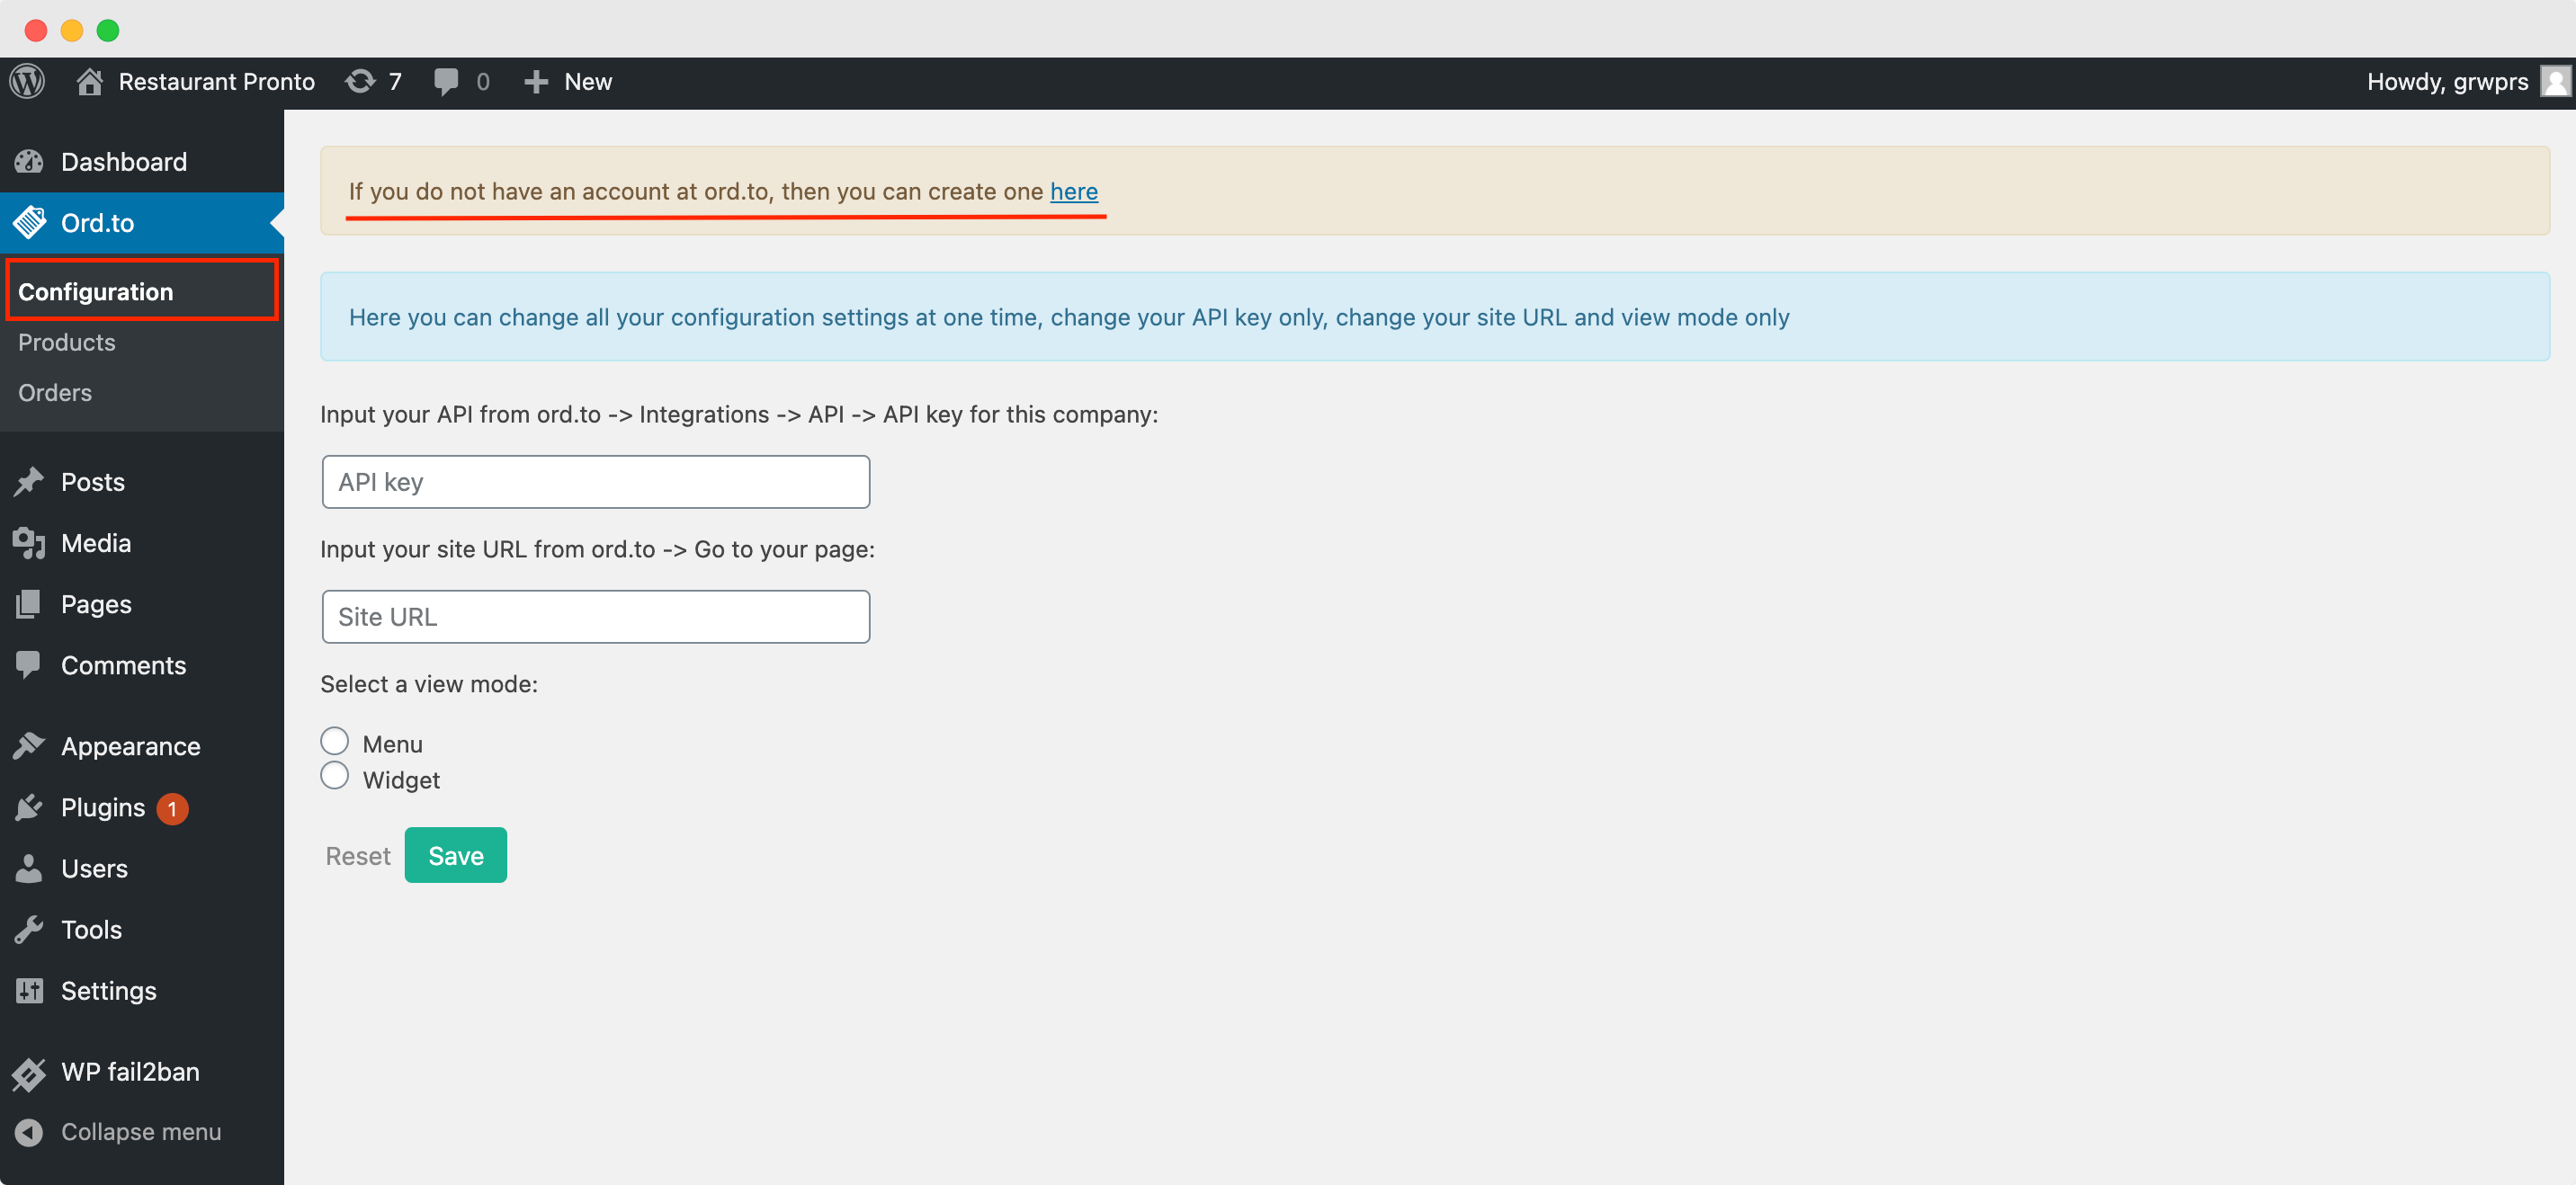Select the Widget radio button
The height and width of the screenshot is (1185, 2576).
(335, 776)
